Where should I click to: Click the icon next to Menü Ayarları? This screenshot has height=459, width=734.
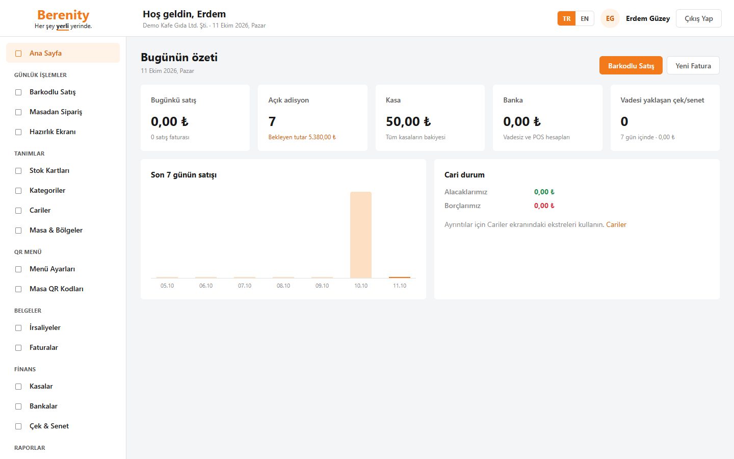[18, 269]
